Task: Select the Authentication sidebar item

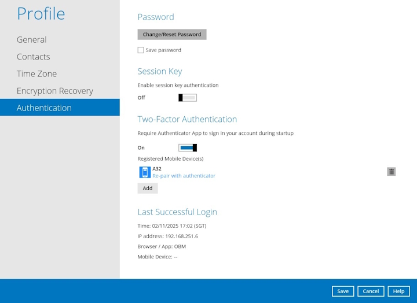Action: click(x=60, y=108)
